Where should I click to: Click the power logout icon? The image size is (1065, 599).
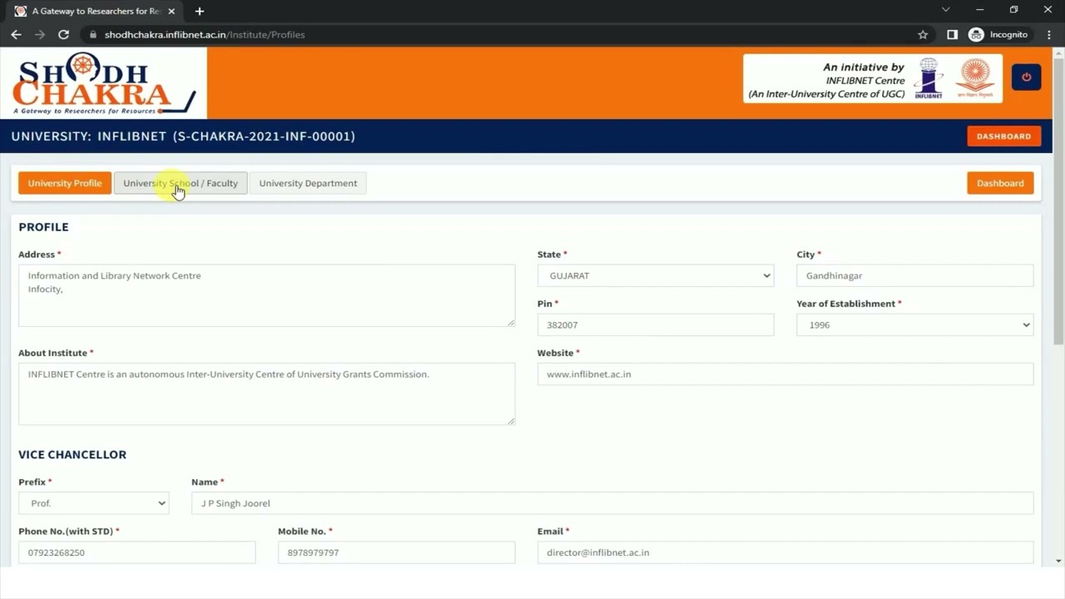(1026, 77)
